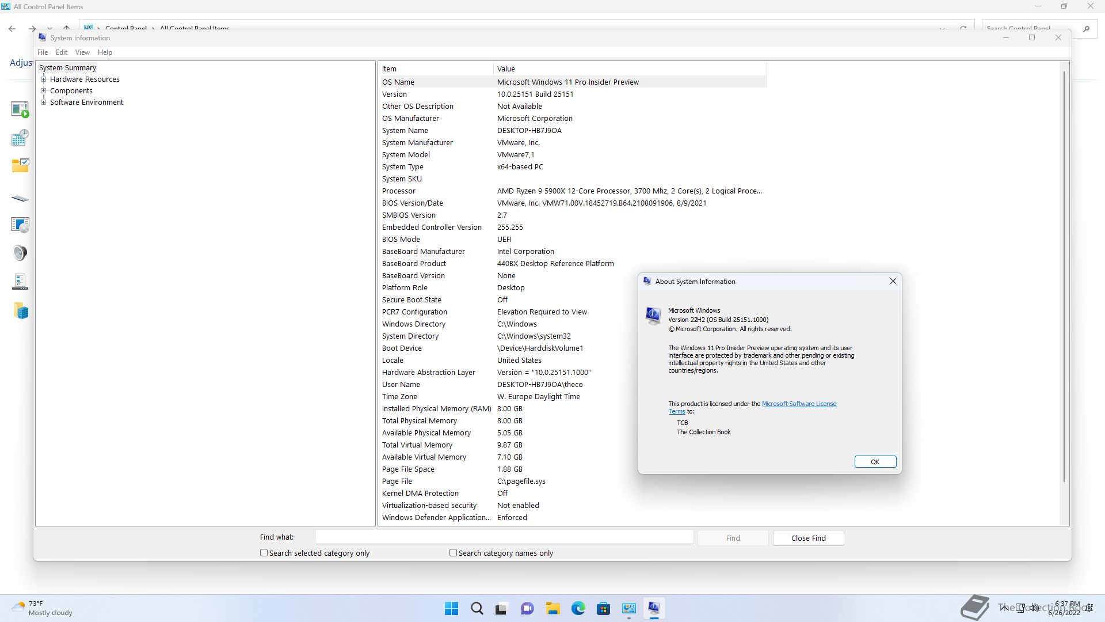
Task: Open the Help menu
Action: (105, 52)
